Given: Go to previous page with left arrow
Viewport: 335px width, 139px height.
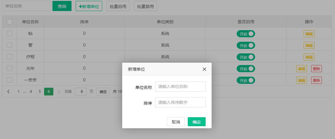Looking at the screenshot, I should click(x=8, y=92).
